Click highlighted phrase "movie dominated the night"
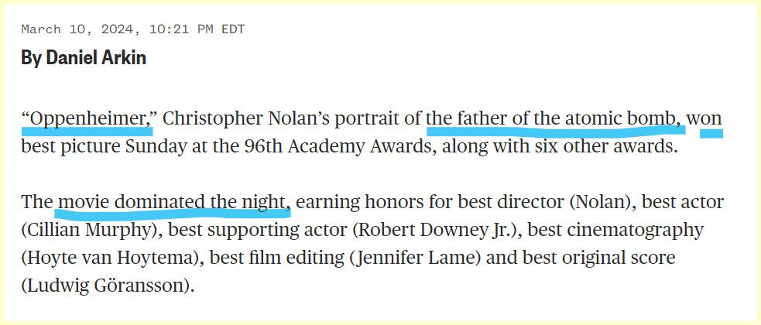This screenshot has width=761, height=325. 173,203
